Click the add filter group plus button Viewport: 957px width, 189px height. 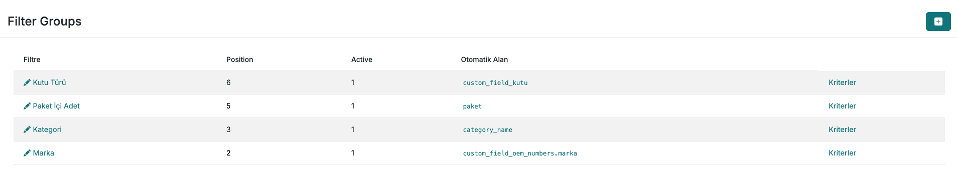(x=938, y=21)
